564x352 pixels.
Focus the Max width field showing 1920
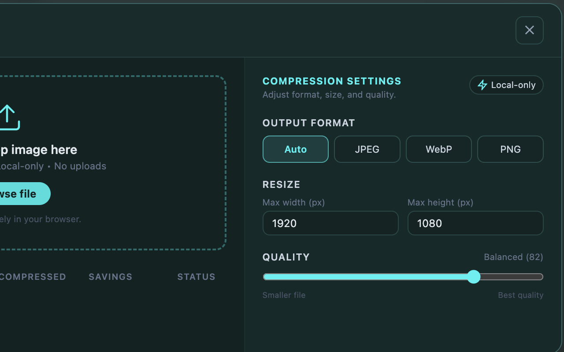(x=330, y=223)
